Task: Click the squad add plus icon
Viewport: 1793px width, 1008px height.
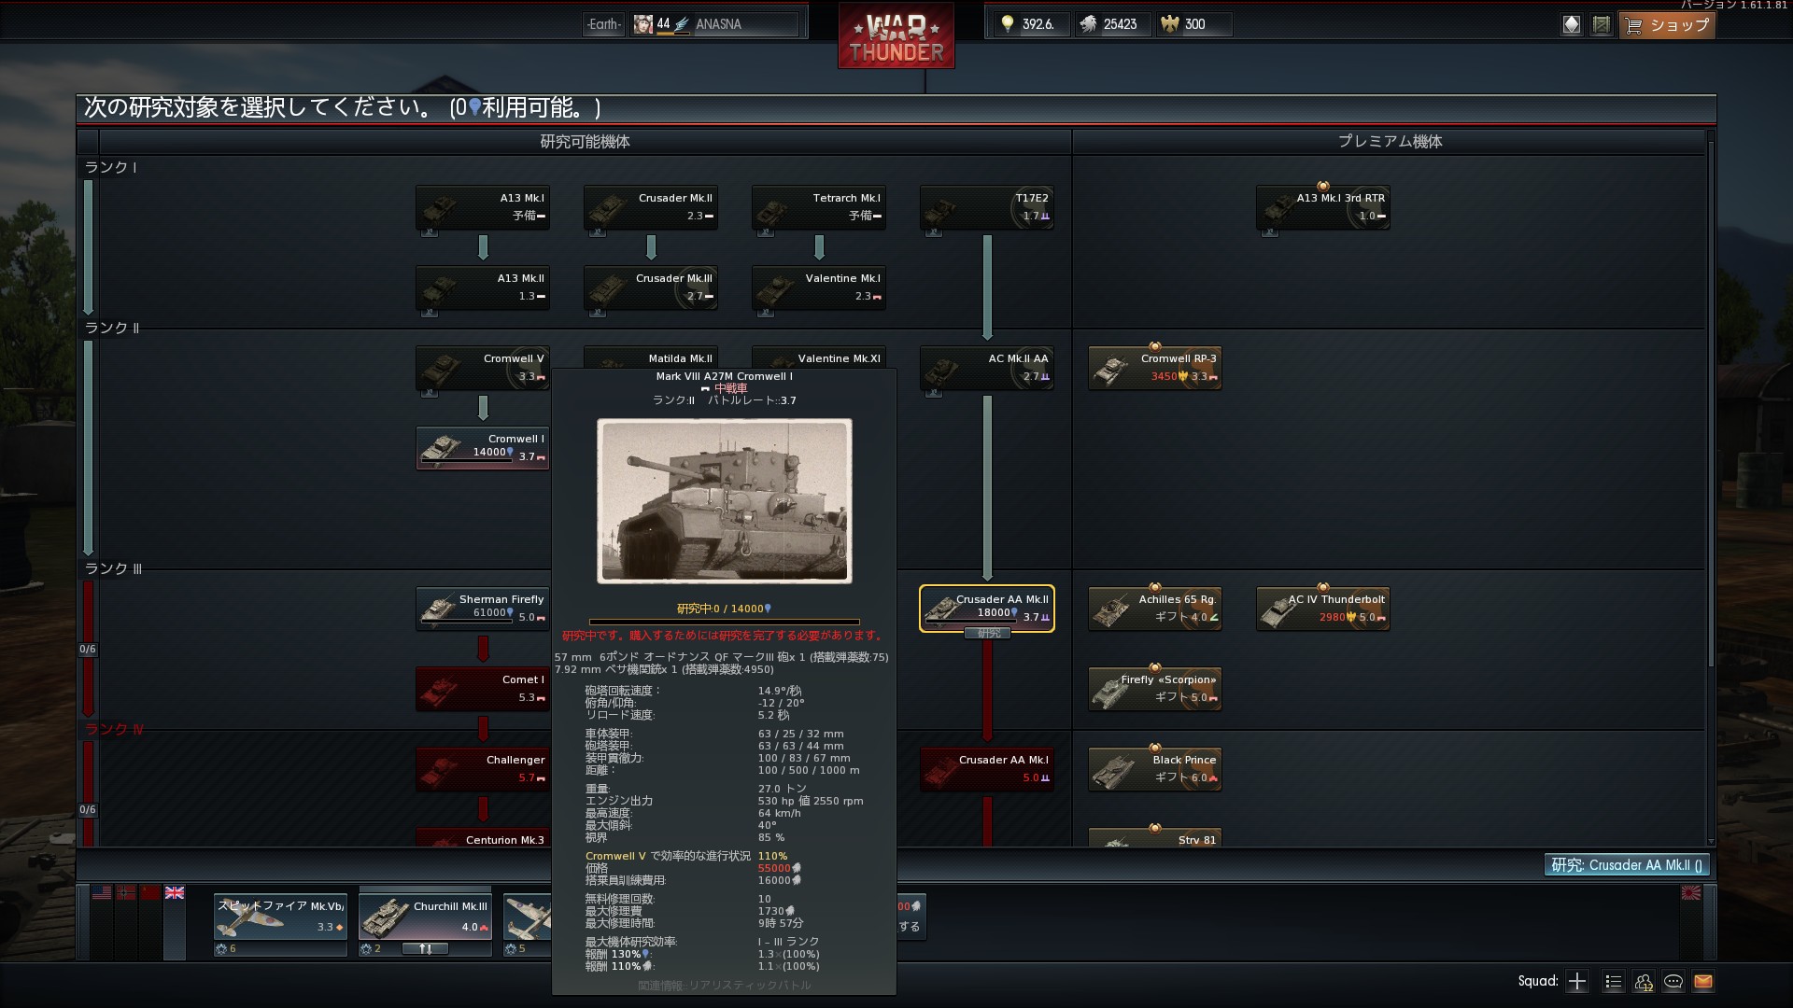Action: pyautogui.click(x=1577, y=981)
